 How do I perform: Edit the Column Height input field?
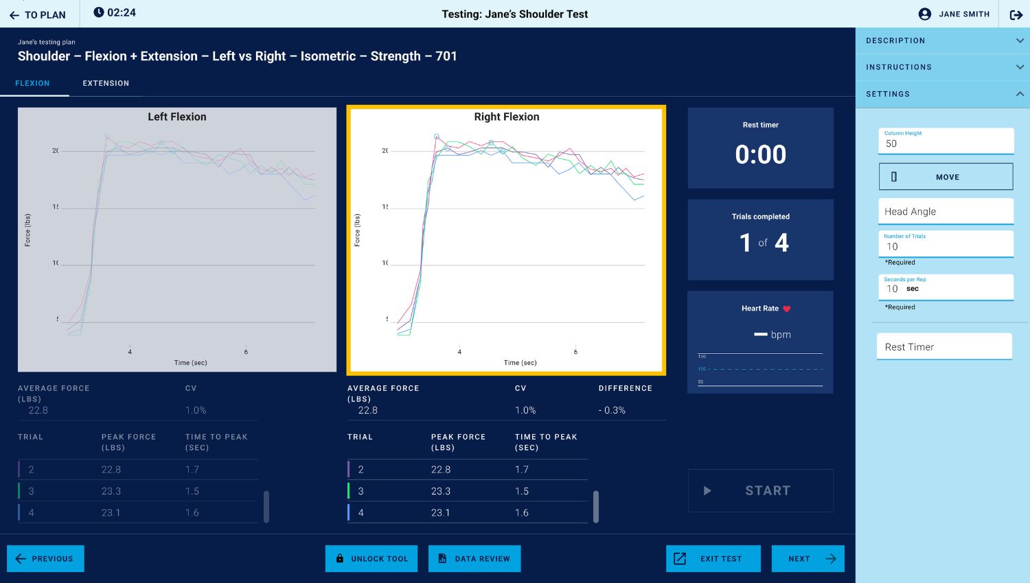[946, 144]
